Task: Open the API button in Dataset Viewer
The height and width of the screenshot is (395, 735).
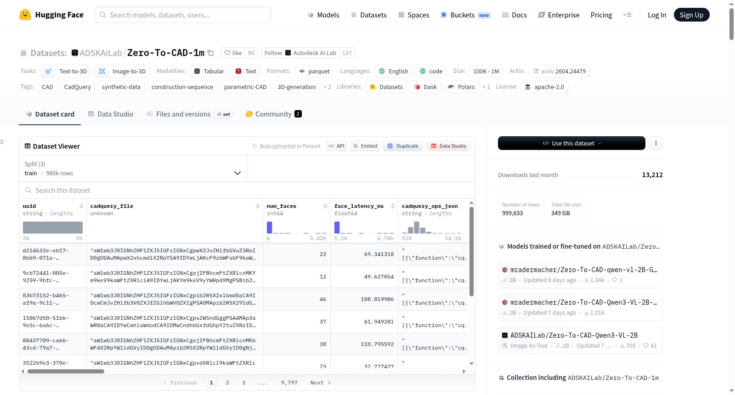Action: pyautogui.click(x=336, y=146)
